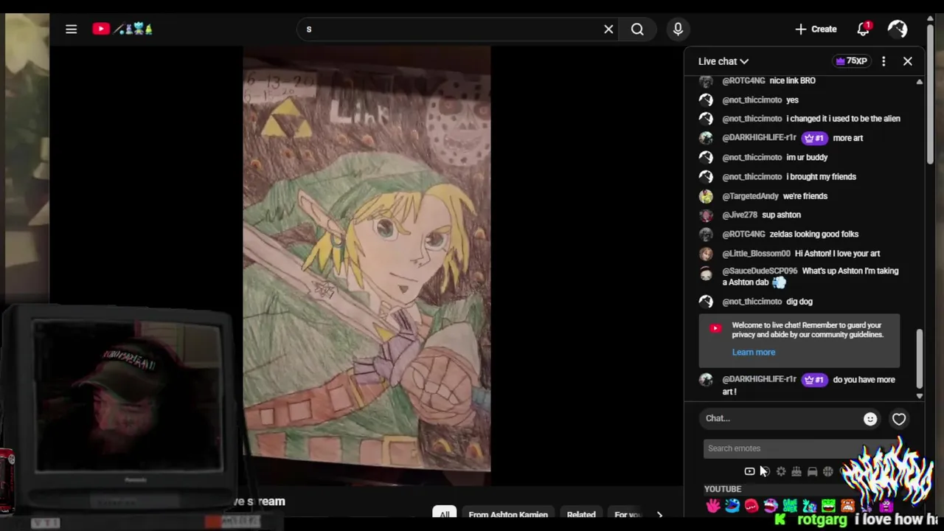Click the #1 badge beside 'more art'
Image resolution: width=944 pixels, height=531 pixels.
coord(813,138)
